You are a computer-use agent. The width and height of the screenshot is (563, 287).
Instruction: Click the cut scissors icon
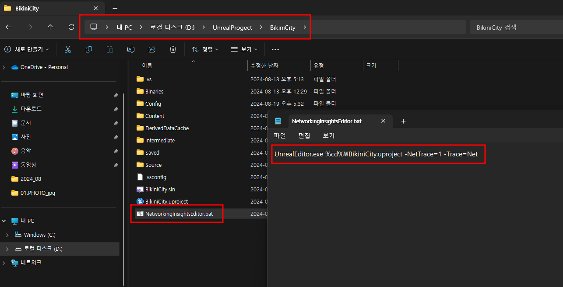click(x=68, y=49)
